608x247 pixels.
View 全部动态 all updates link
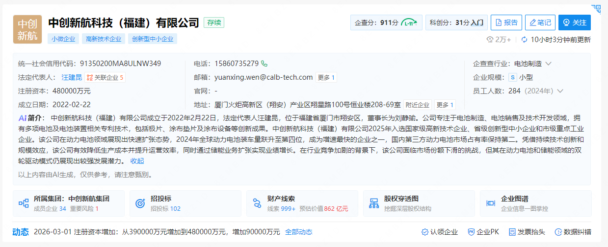pyautogui.click(x=298, y=232)
